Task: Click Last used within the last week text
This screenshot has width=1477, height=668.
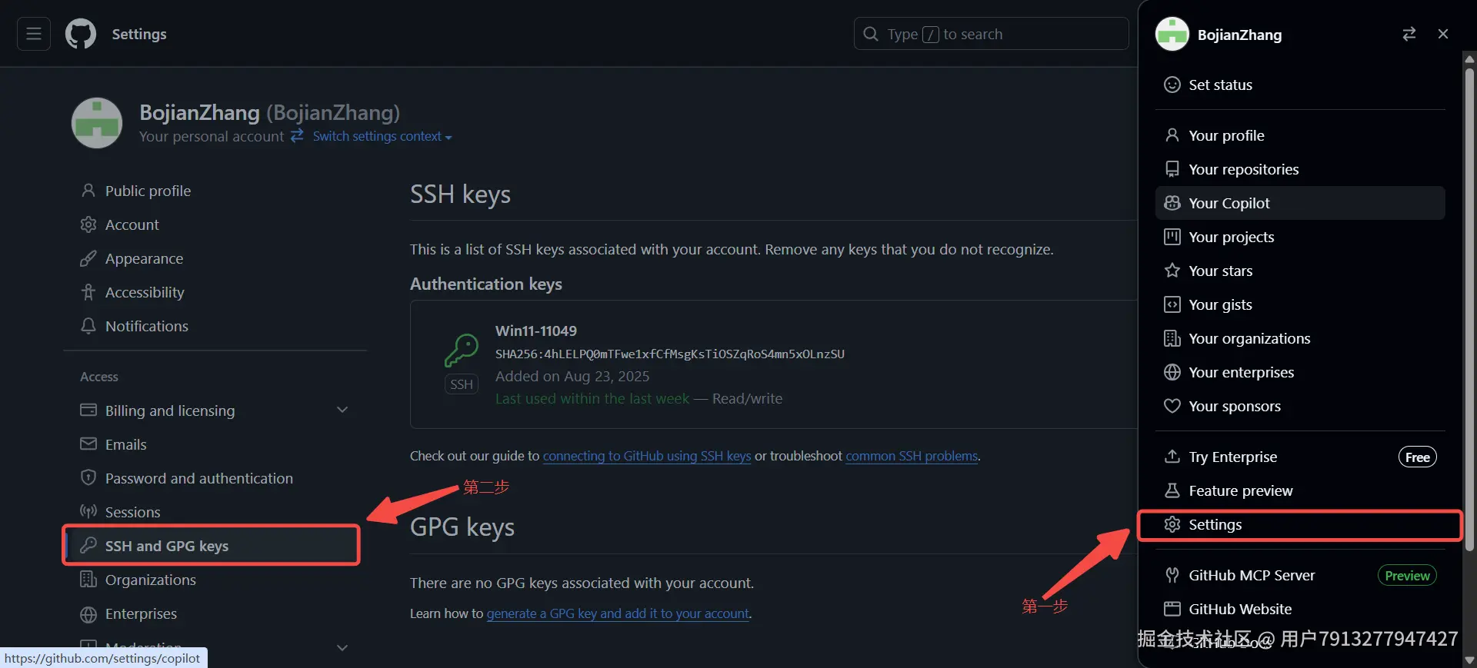Action: pyautogui.click(x=592, y=398)
